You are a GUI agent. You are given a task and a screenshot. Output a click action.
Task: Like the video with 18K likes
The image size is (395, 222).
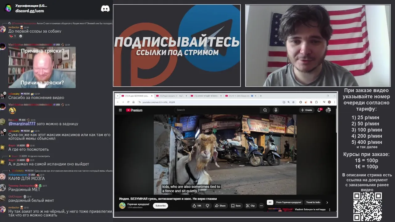197,206
